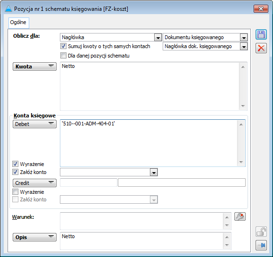Screen dimensions: 273x257
Task: Open the 'Opis' menu button
Action: [x=34, y=237]
